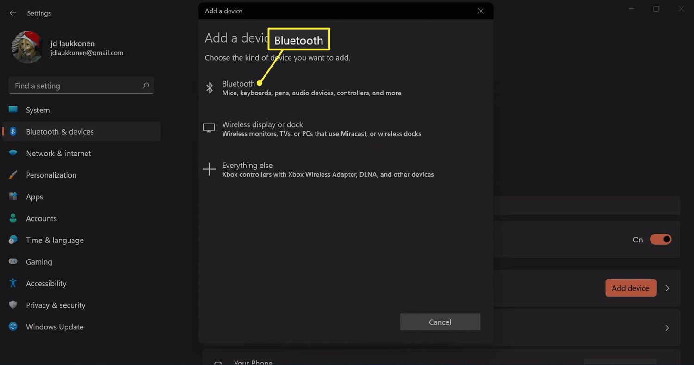Expand the chevron row below Add device

click(667, 328)
